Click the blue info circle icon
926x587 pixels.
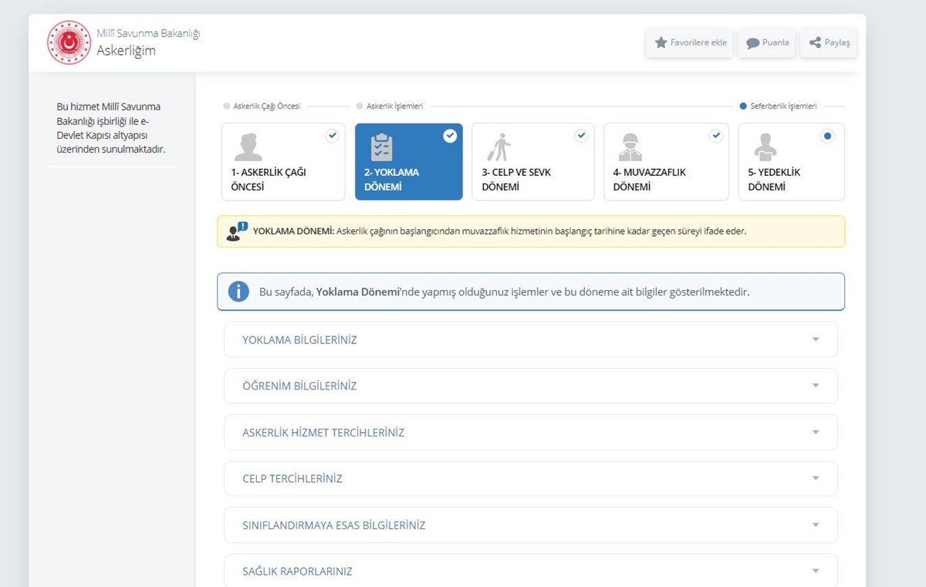(238, 292)
